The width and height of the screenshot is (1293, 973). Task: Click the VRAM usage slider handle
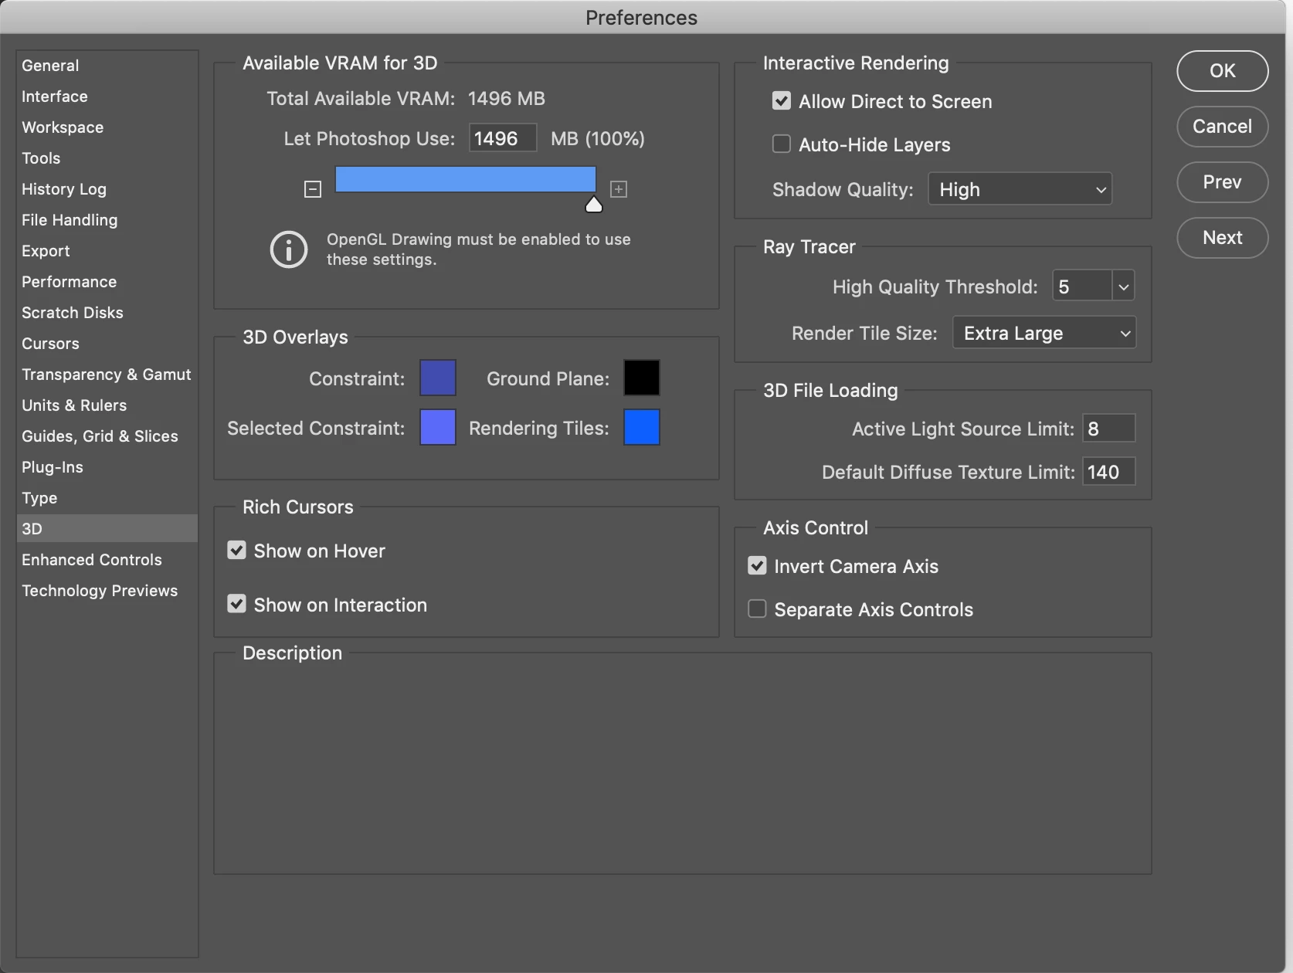593,204
